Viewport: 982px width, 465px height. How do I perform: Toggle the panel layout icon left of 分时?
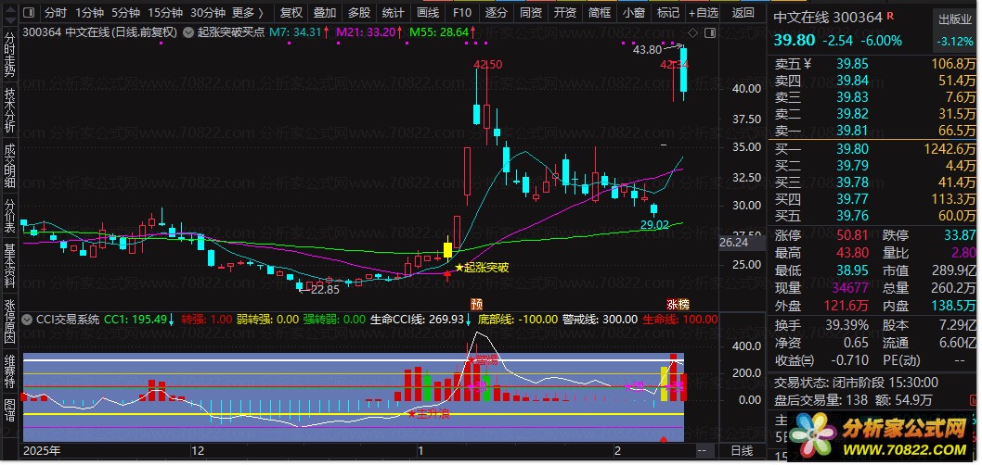(x=30, y=12)
